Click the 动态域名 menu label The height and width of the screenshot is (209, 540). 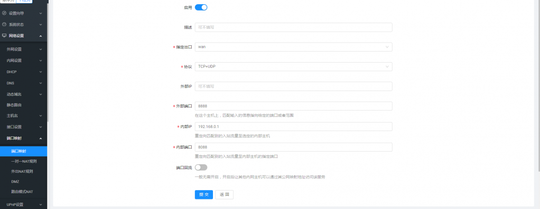[x=14, y=94]
